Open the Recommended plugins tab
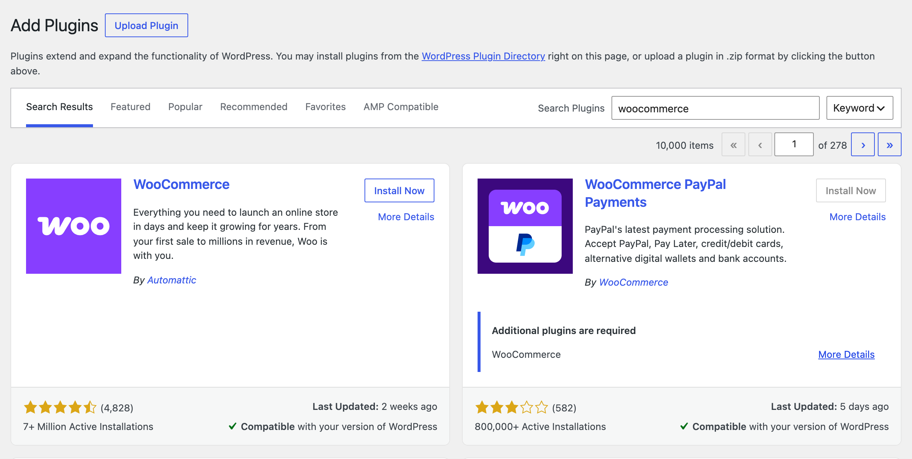This screenshot has height=459, width=912. pyautogui.click(x=254, y=107)
